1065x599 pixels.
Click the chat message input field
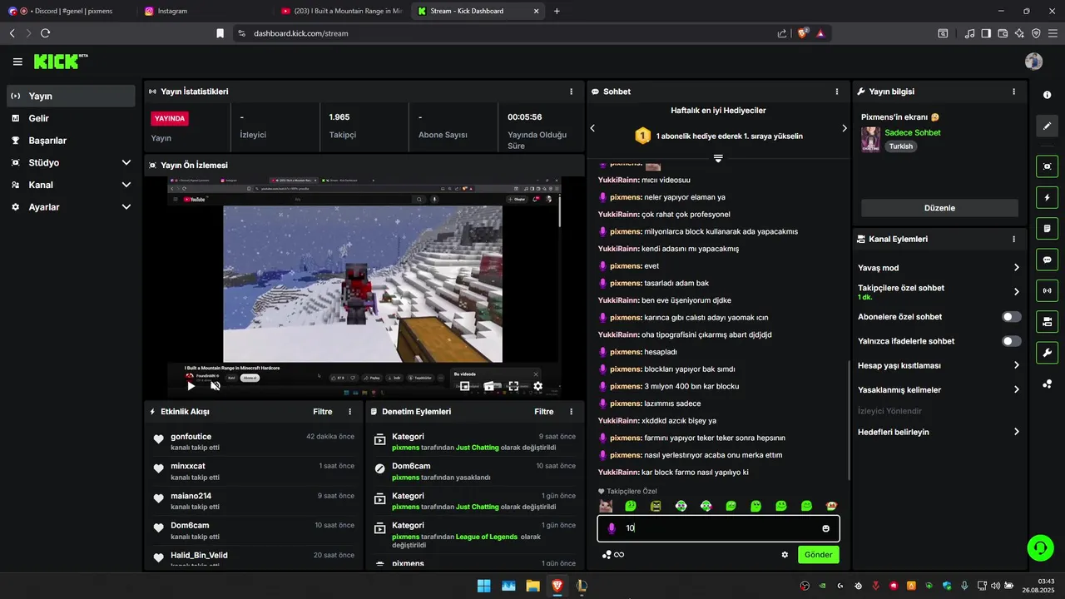718,528
